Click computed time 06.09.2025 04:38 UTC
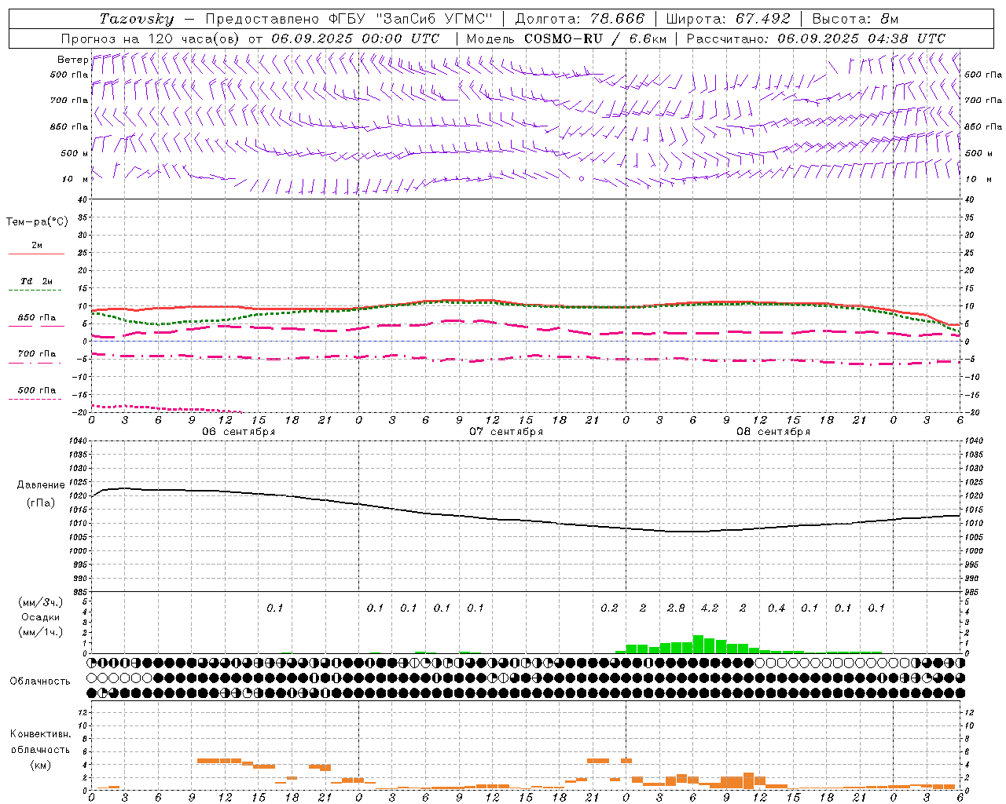Screen dimensions: 1006x804 coord(861,38)
